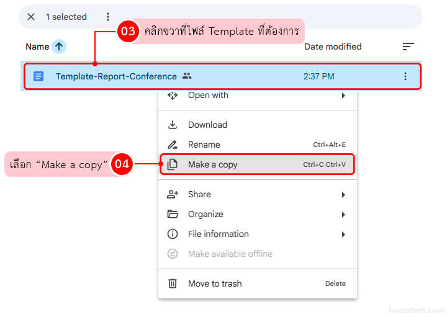Open the file row's three-dot menu
The image size is (447, 317).
tap(405, 76)
